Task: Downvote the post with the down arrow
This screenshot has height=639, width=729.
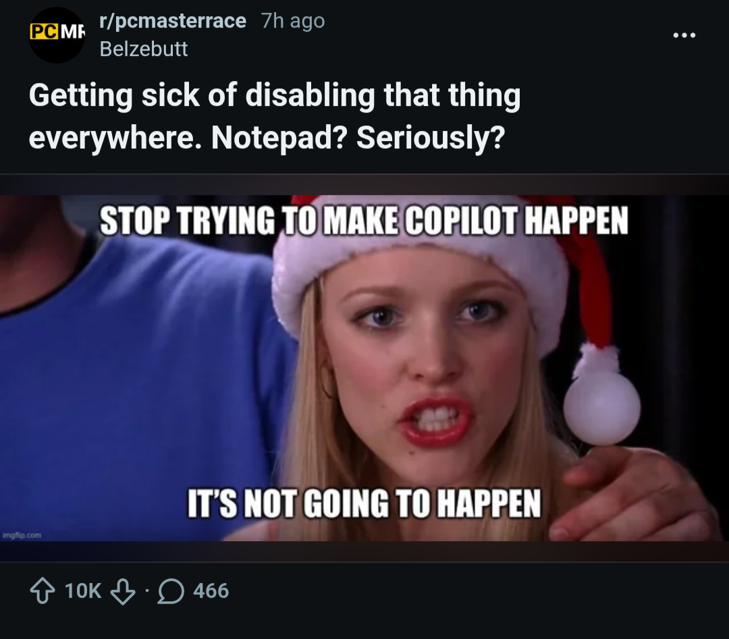Action: click(122, 591)
